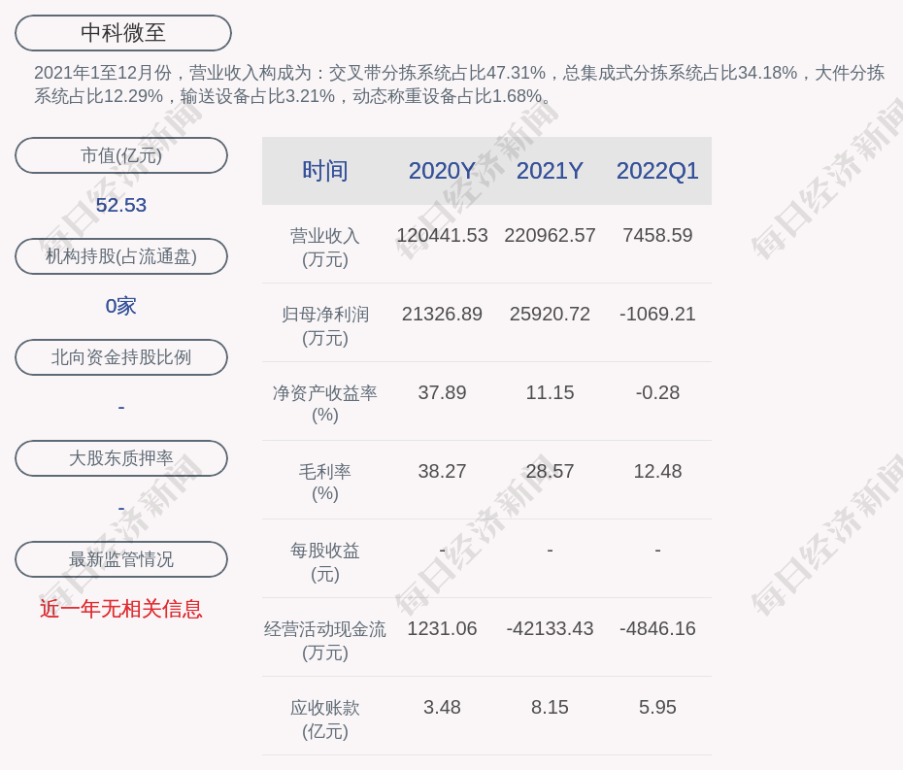Click the red 近一年无相关信息 text

point(121,609)
